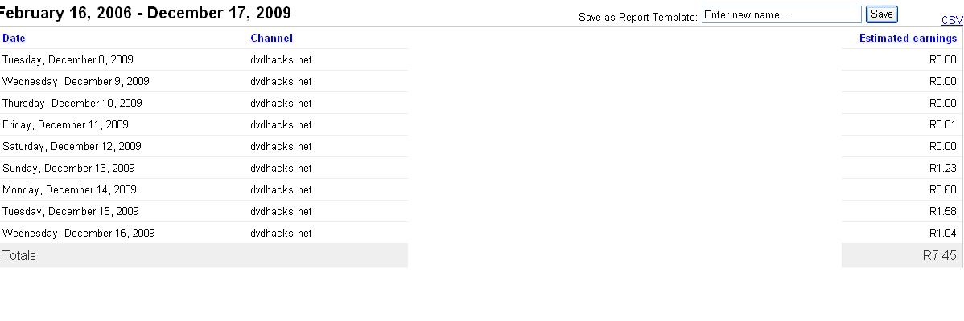The width and height of the screenshot is (964, 321).
Task: Focus the report template name field
Action: [781, 14]
